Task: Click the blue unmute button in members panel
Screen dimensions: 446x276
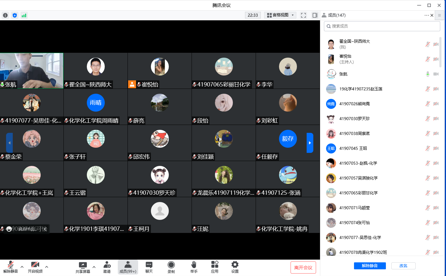Action: click(369, 266)
